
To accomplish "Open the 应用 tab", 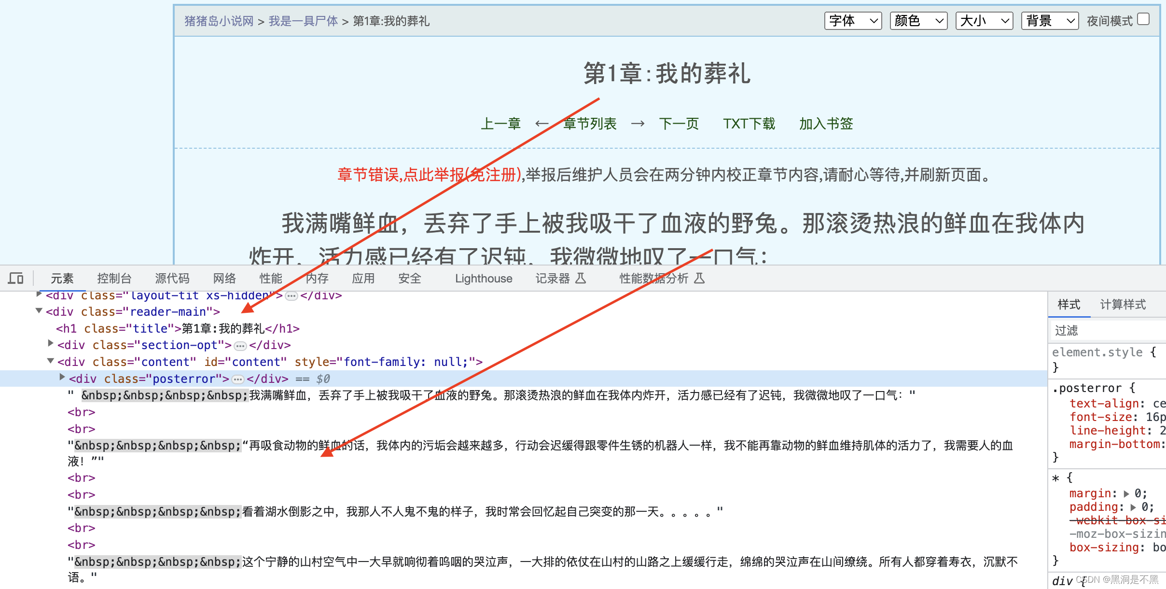I will 363,279.
